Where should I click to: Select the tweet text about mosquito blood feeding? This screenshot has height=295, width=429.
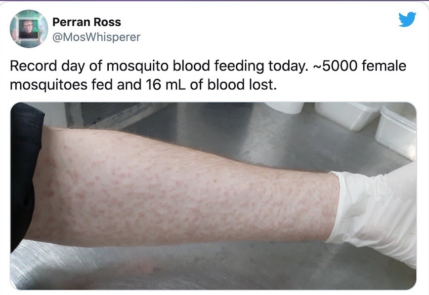click(x=208, y=75)
